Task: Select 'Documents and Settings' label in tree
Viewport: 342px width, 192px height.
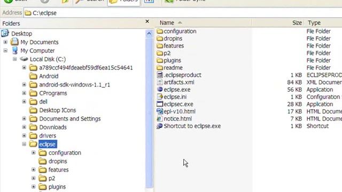Action: (x=70, y=118)
